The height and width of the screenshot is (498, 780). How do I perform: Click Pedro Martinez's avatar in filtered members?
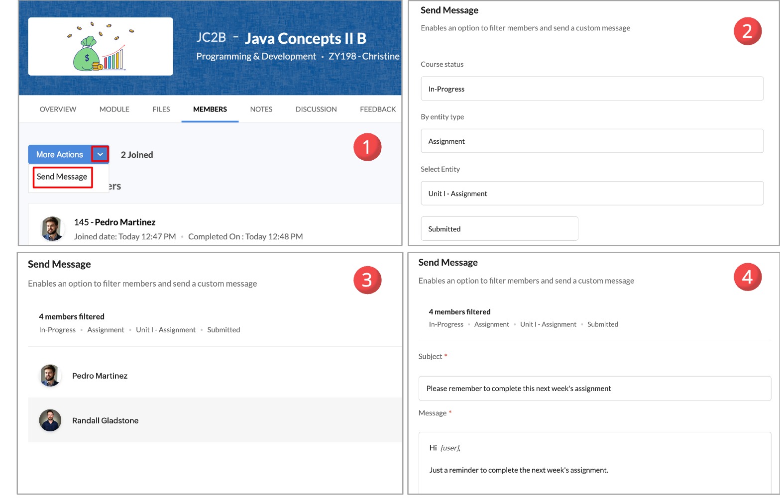pos(50,376)
